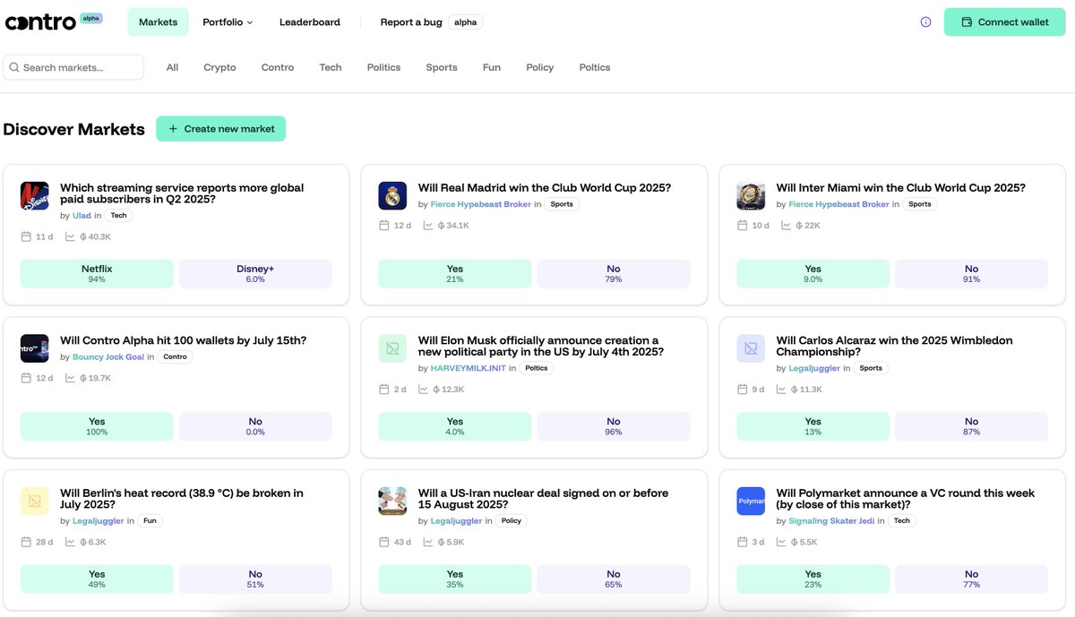Open Wimbledon Championship market title

tap(894, 346)
